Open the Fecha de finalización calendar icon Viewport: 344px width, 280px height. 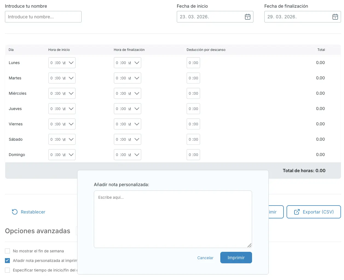click(x=335, y=17)
